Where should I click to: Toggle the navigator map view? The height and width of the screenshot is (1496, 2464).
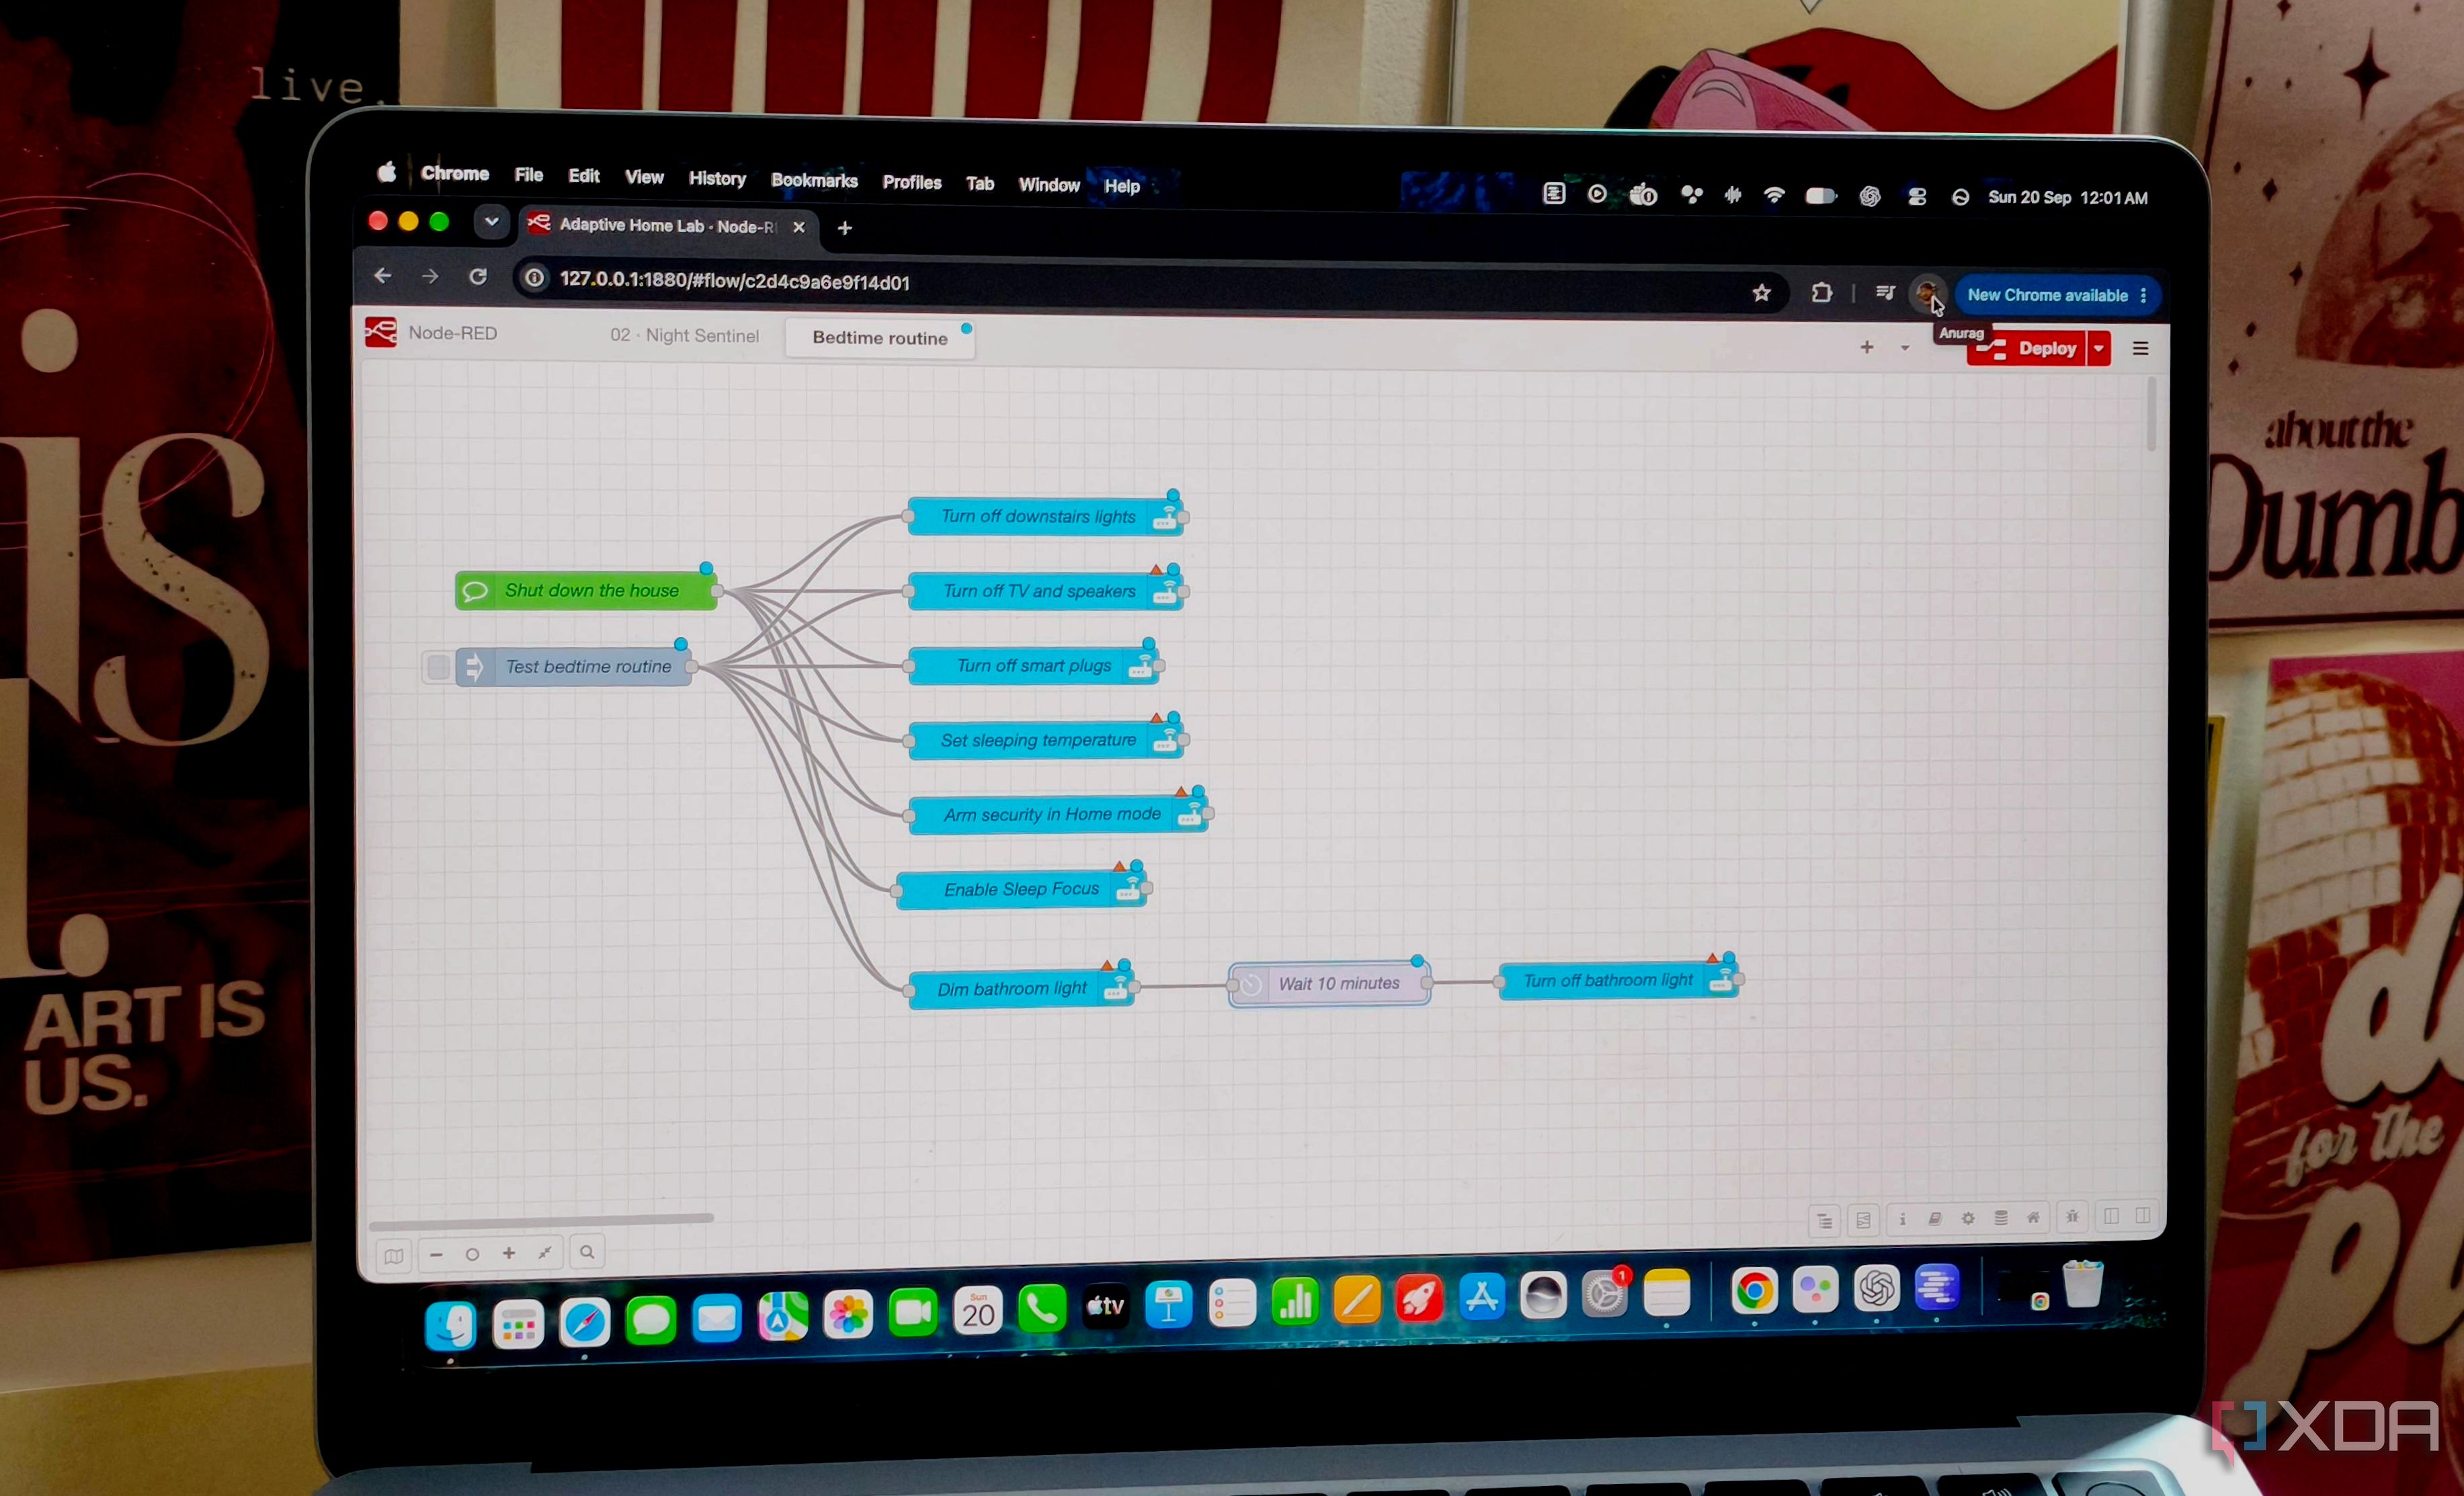click(x=394, y=1256)
